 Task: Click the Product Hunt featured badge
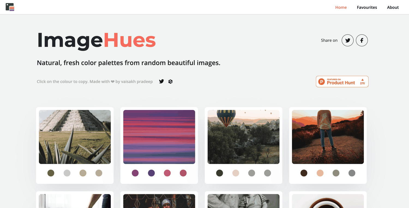click(342, 82)
